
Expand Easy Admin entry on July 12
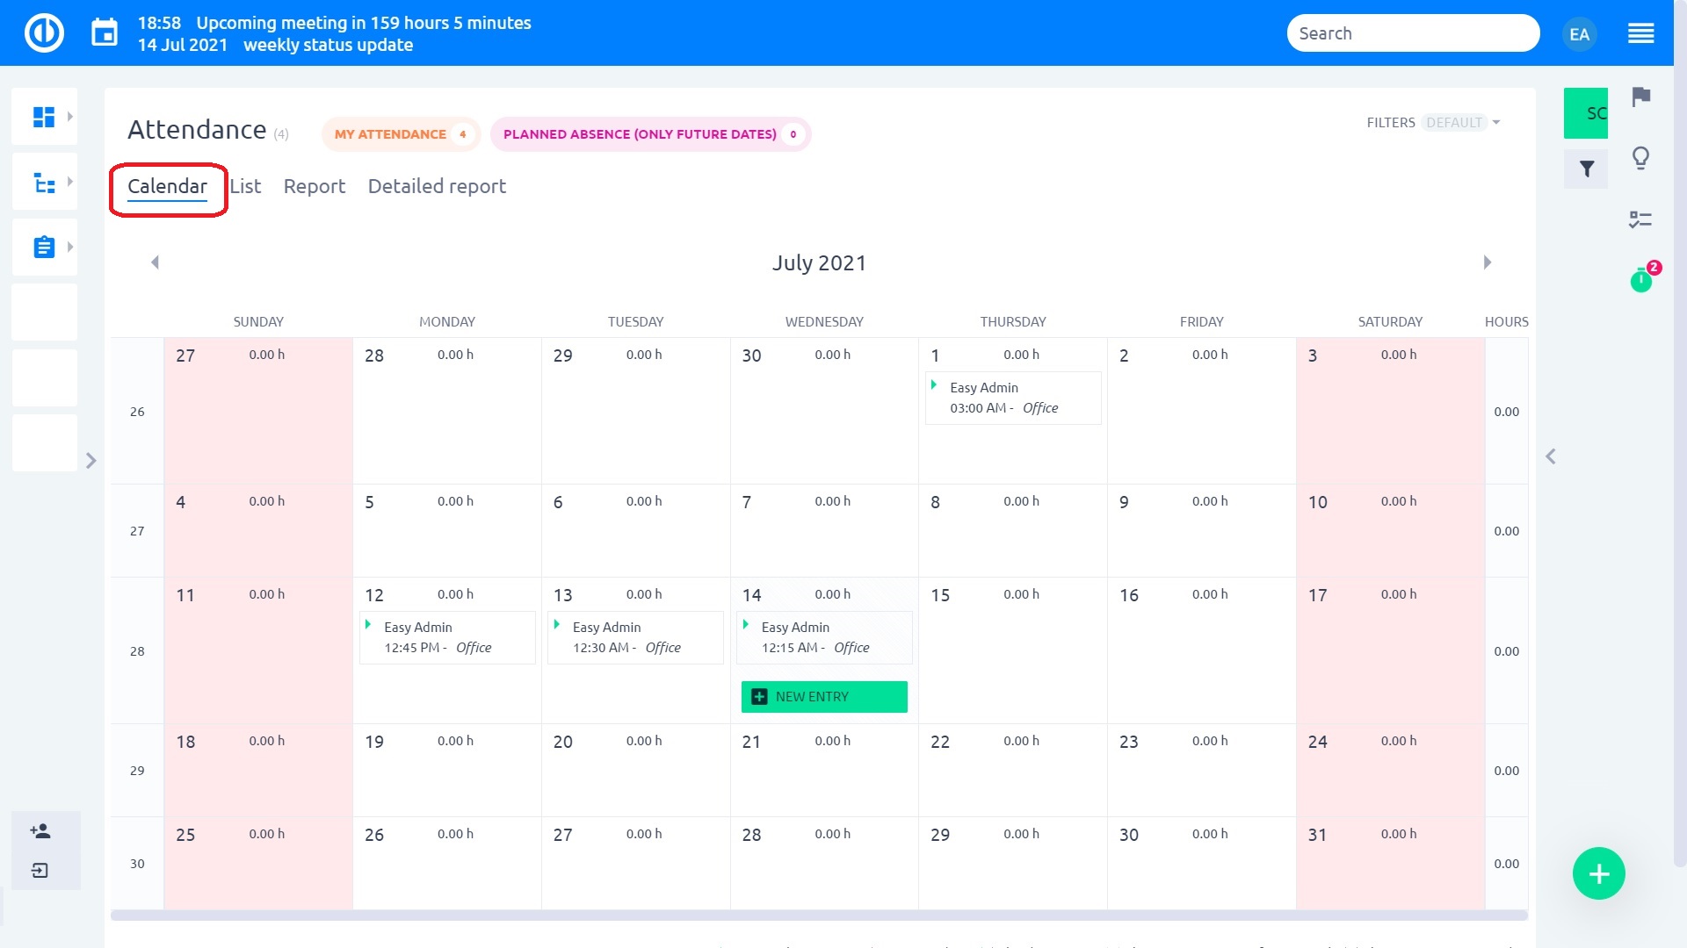[368, 624]
